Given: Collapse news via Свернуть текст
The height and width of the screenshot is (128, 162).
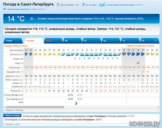Looking at the screenshot, I should [12, 124].
